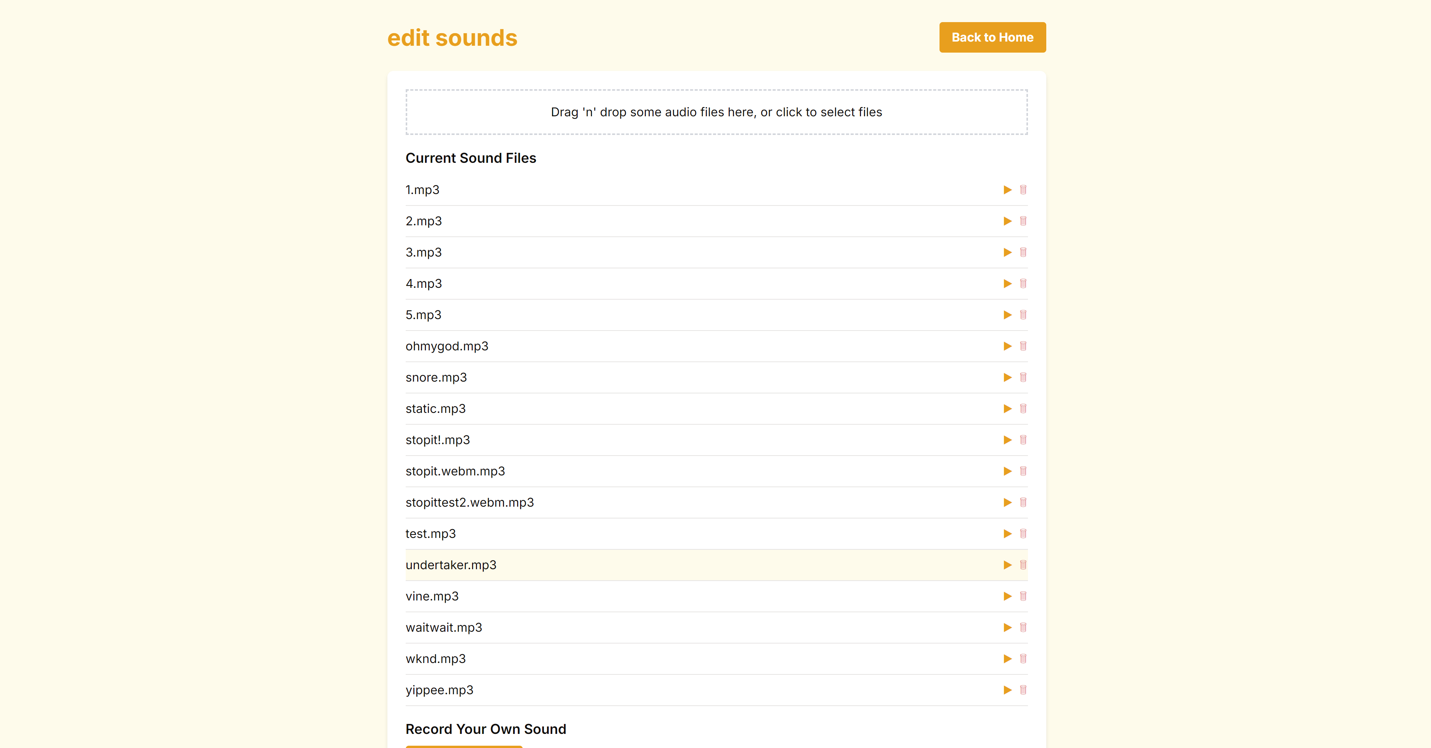Play the waitwait.mp3 sound
Viewport: 1431px width, 748px height.
(x=1007, y=628)
